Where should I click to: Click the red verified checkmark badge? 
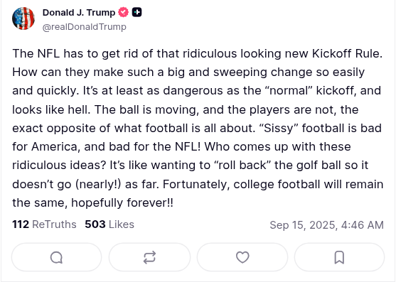124,12
